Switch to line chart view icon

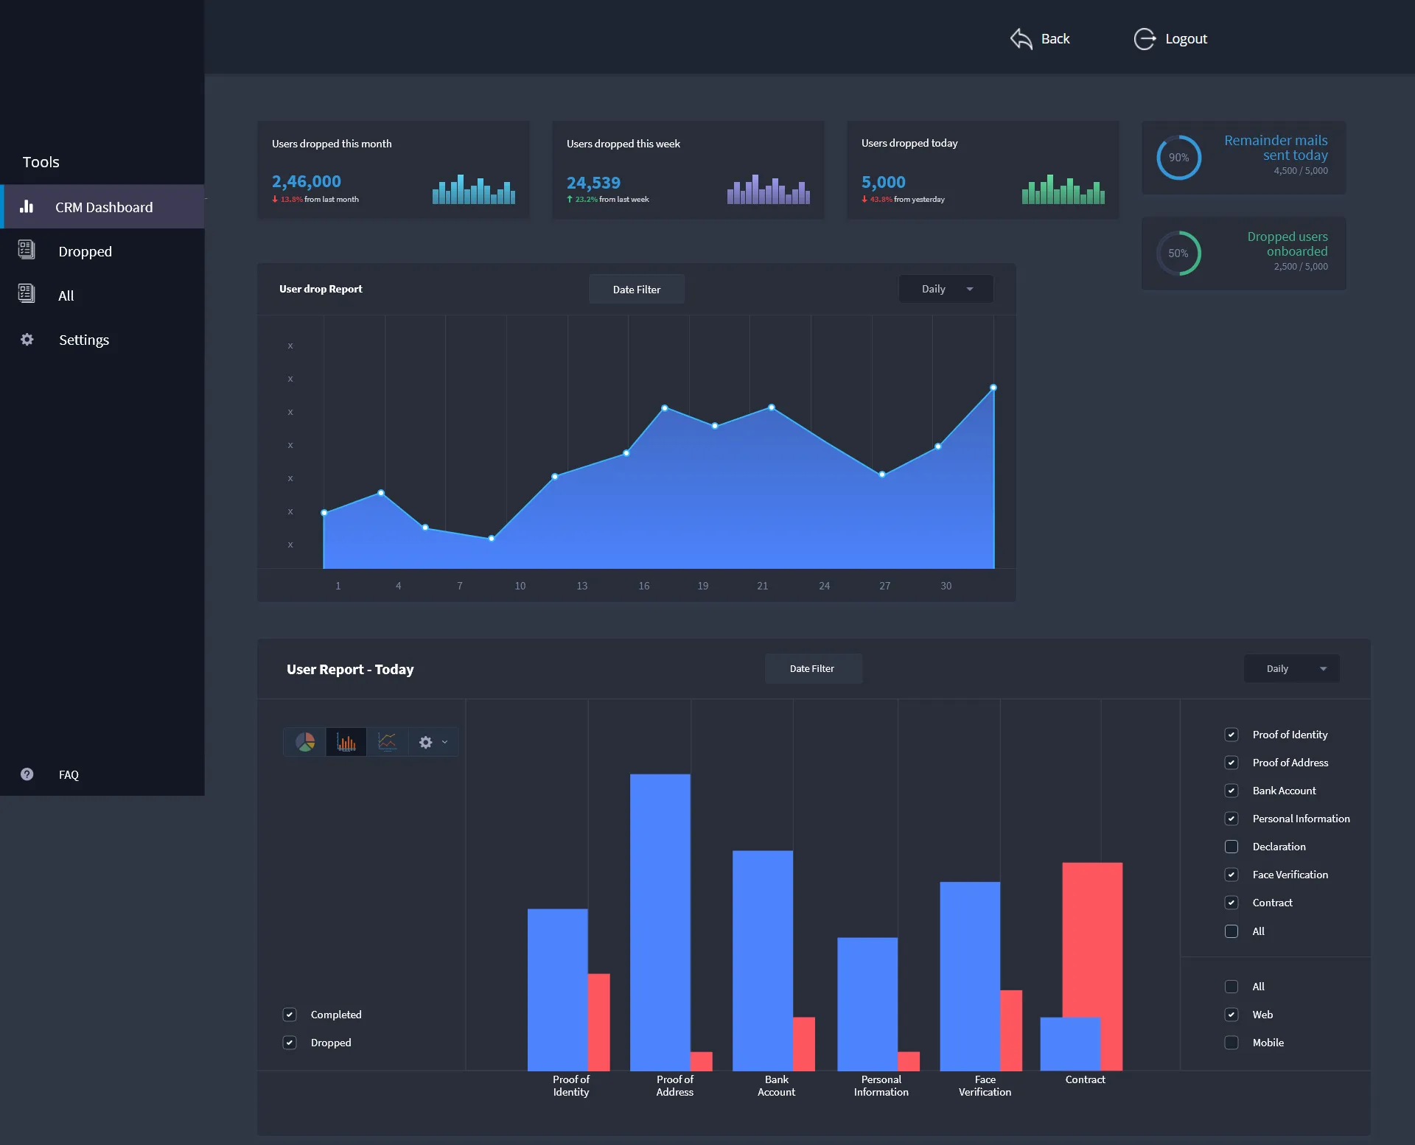tap(387, 742)
